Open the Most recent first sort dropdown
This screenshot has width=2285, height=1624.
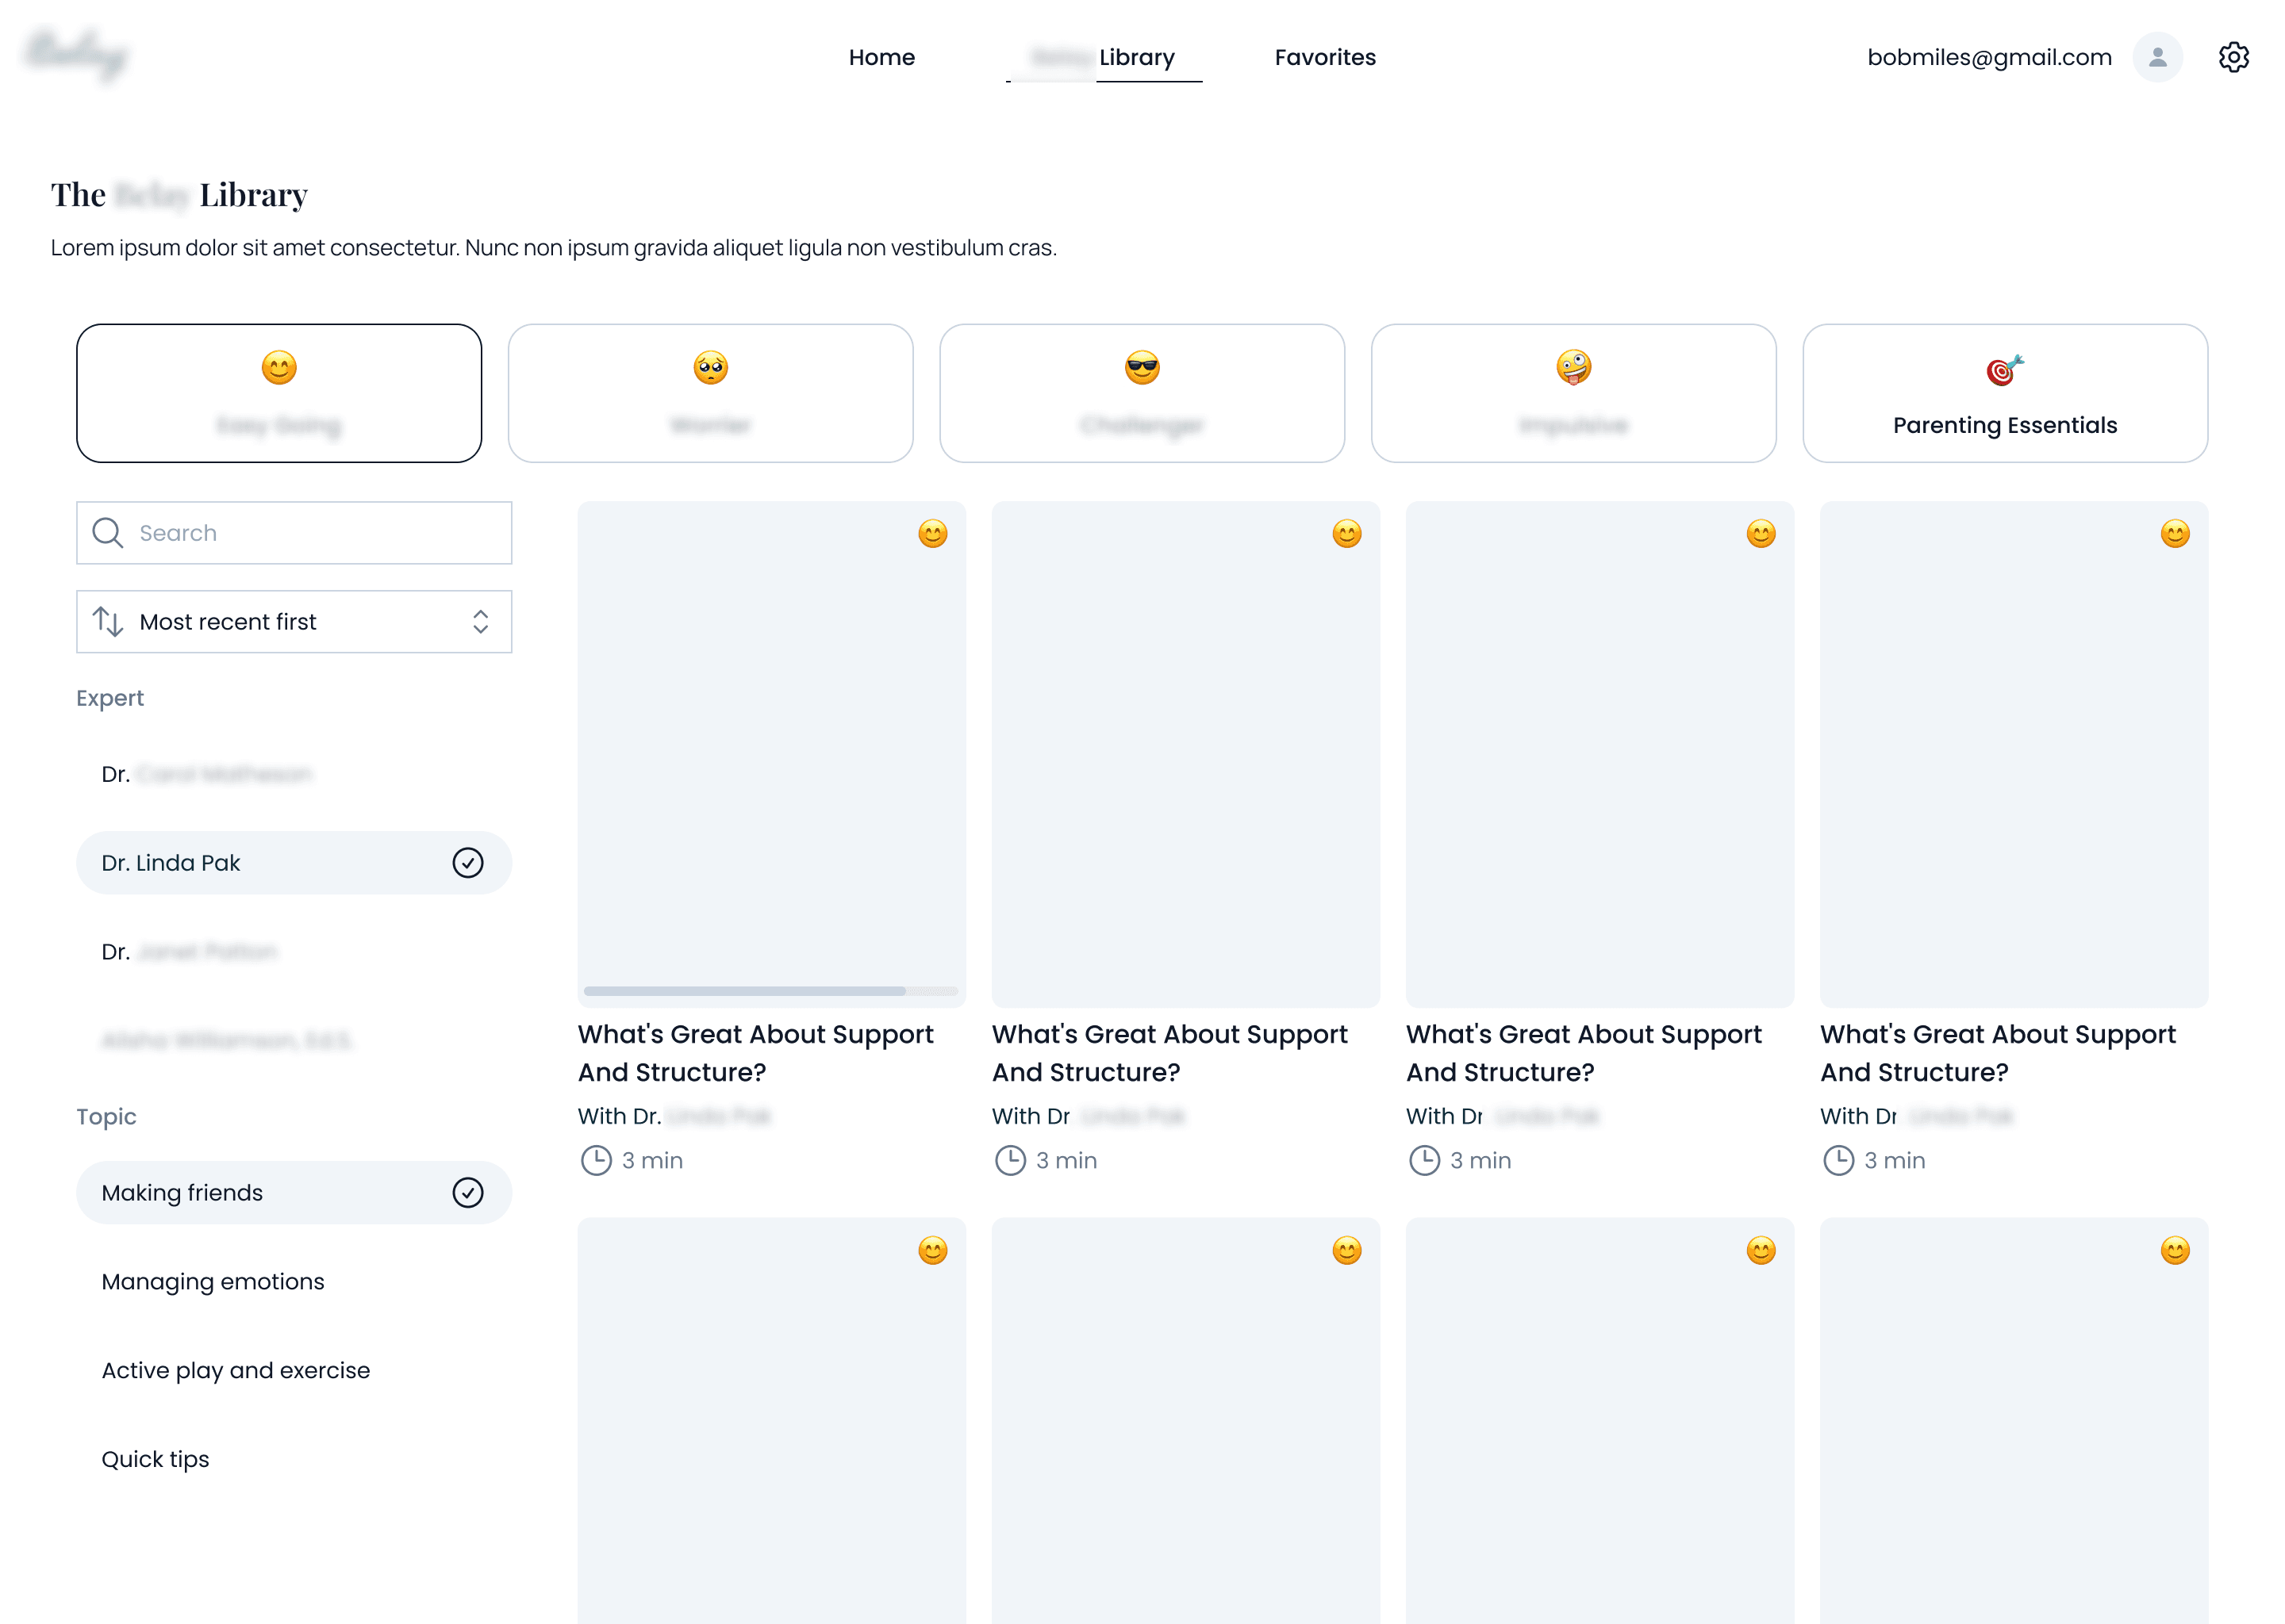click(x=293, y=622)
